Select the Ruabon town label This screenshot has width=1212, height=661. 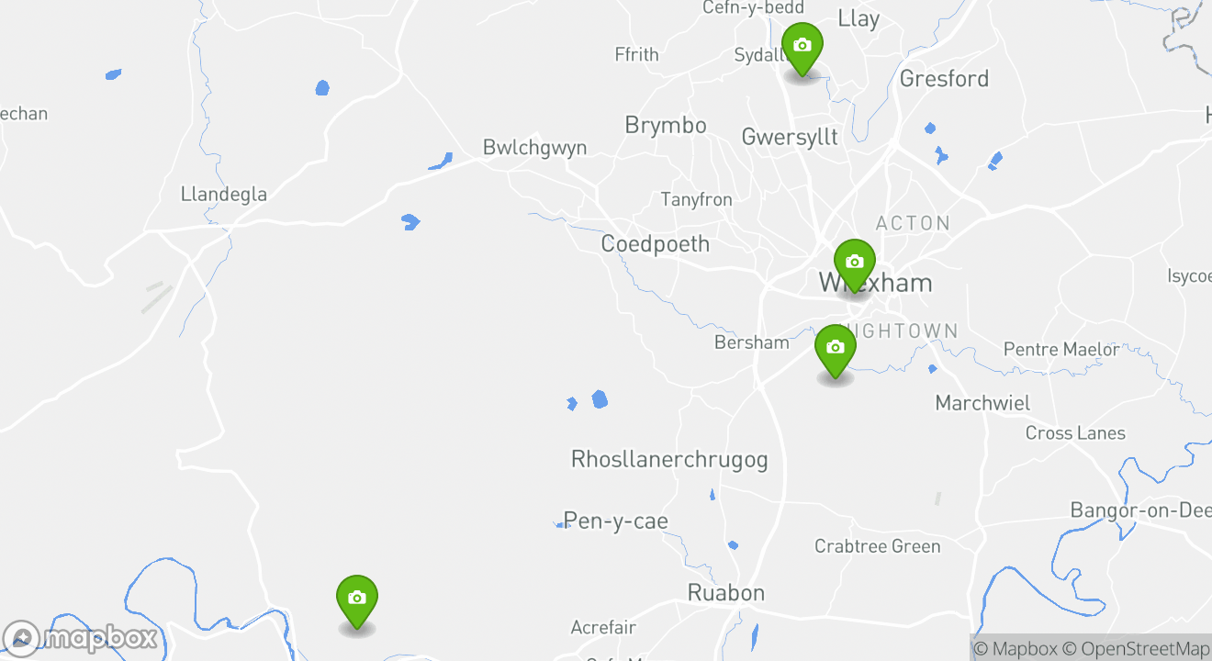click(x=726, y=593)
